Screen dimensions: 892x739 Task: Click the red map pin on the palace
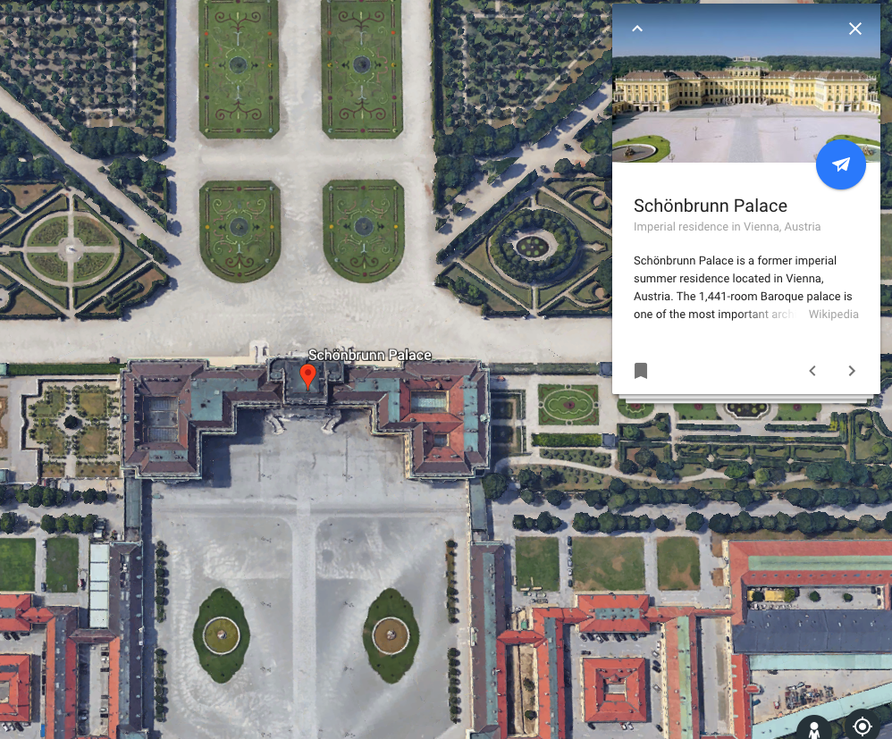pos(307,377)
